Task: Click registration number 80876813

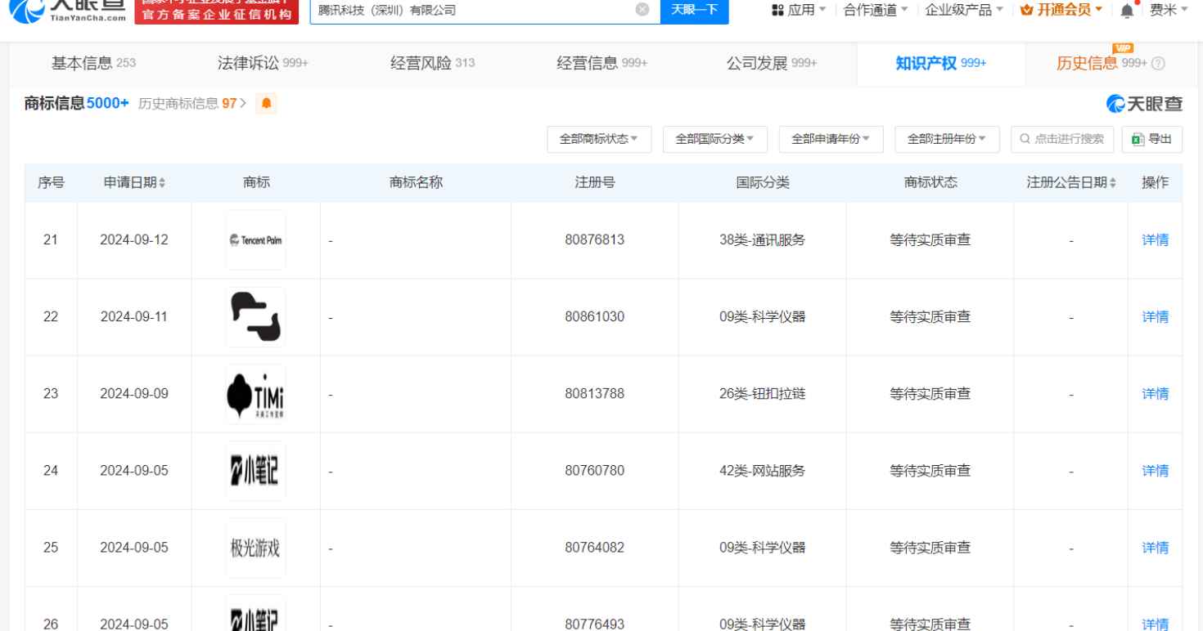Action: [x=595, y=240]
